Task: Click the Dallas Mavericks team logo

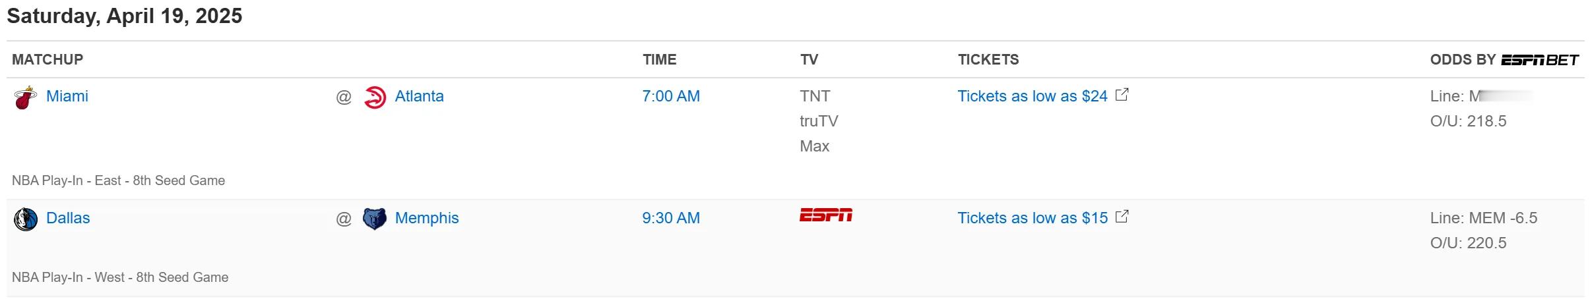Action: click(x=26, y=219)
